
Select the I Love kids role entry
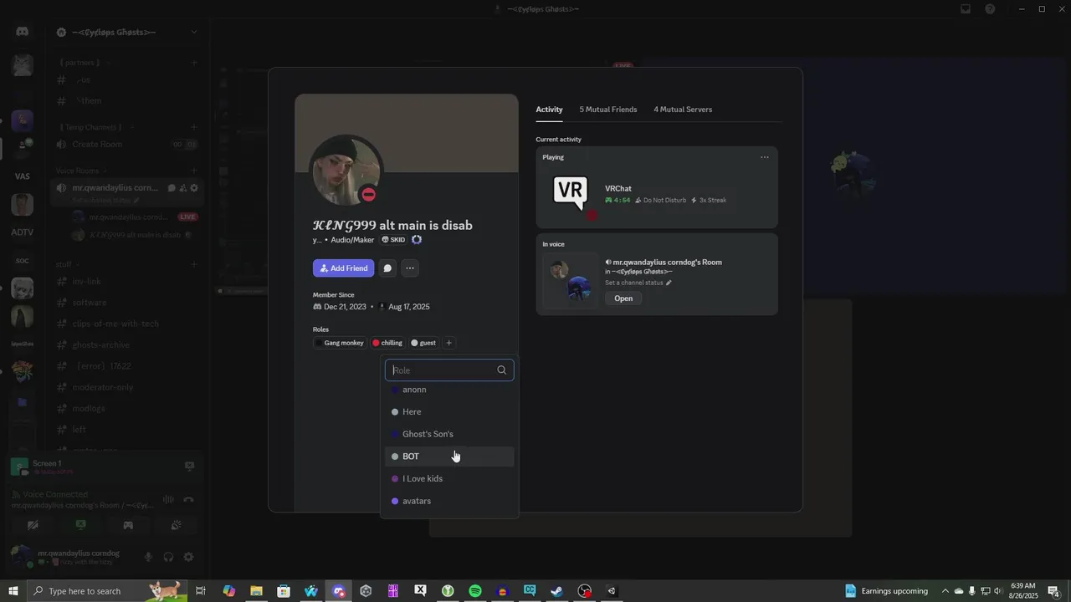coord(449,478)
